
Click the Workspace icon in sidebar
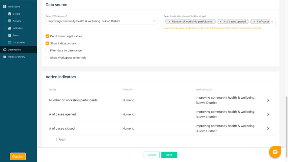4,6
